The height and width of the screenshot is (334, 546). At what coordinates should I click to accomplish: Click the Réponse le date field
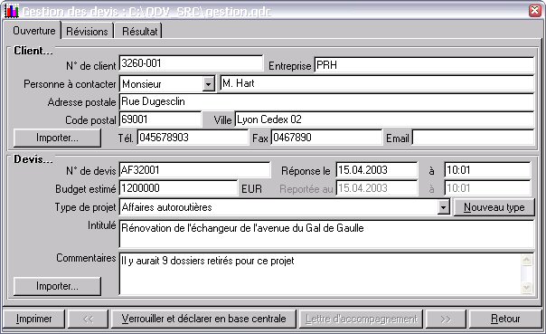coord(377,170)
